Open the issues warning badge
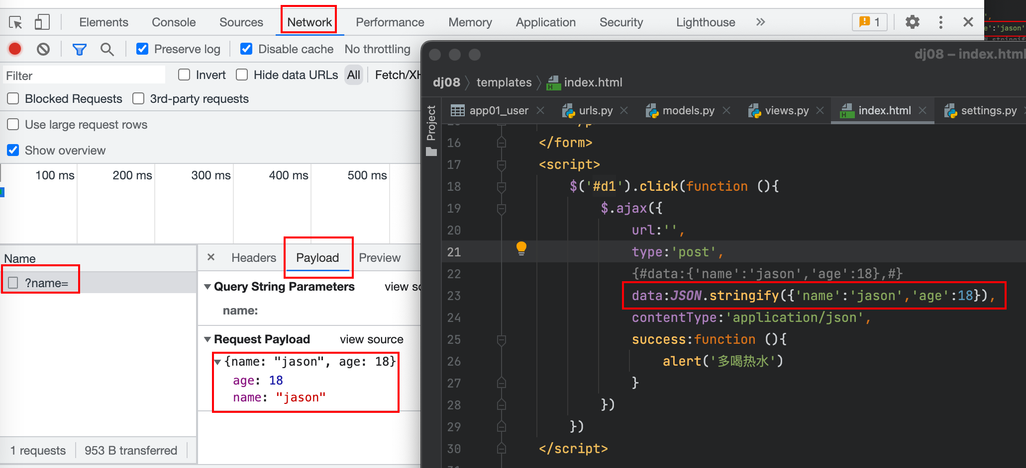Screen dimensions: 1026x468 tap(869, 22)
